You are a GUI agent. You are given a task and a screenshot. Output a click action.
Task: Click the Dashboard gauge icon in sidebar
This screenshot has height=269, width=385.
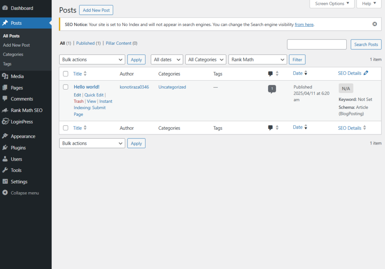[5, 8]
